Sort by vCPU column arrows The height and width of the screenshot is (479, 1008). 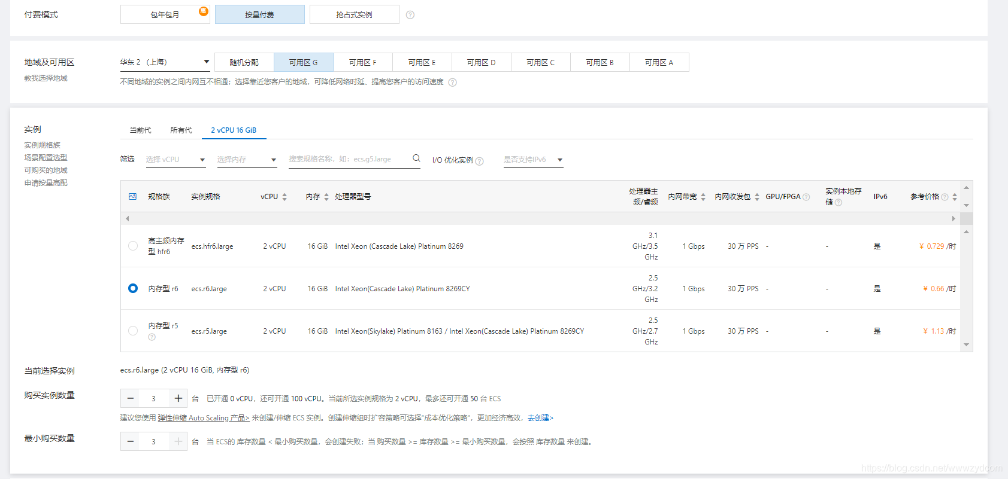click(284, 197)
